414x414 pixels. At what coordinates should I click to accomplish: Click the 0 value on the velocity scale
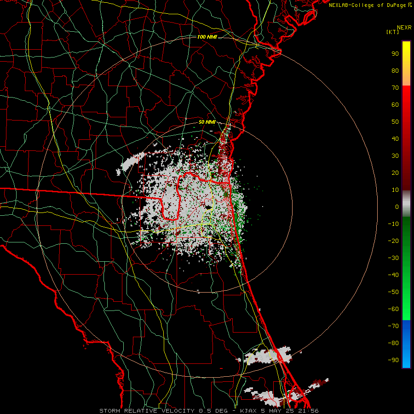tap(397, 207)
